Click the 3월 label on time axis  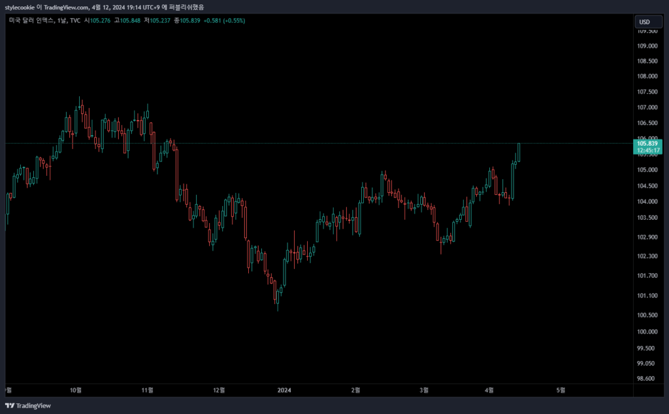(424, 390)
